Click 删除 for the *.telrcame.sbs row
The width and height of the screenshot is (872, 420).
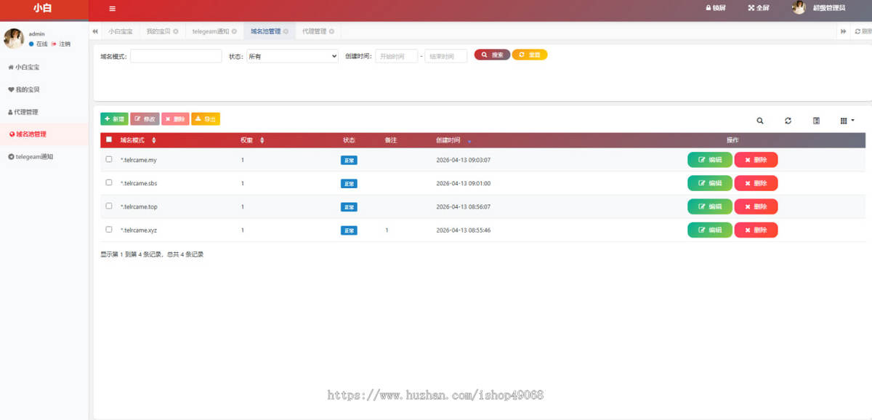[x=756, y=183]
